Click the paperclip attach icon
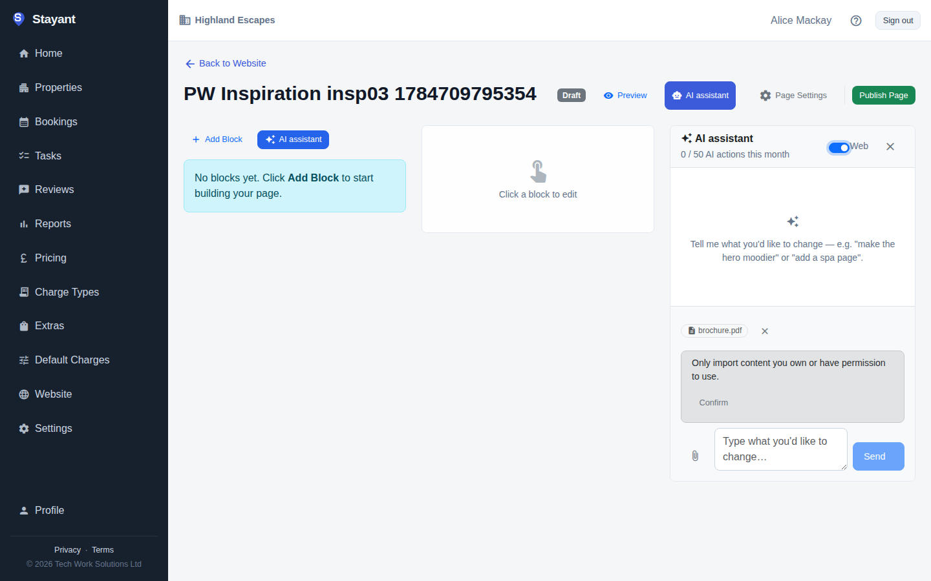Screen dimensions: 931x581 pyautogui.click(x=695, y=456)
